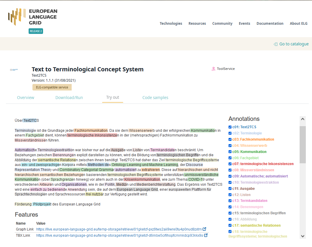312x247 pixels.
Task: Open the Resources menu
Action: click(x=197, y=24)
